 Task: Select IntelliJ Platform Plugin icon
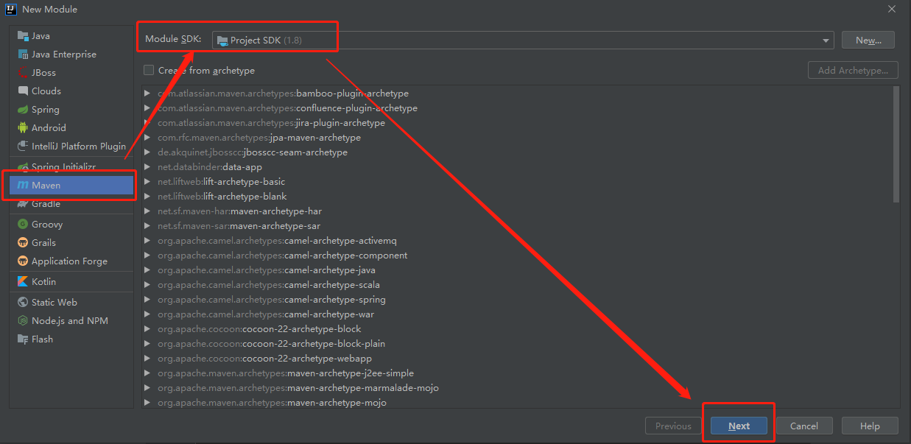pyautogui.click(x=23, y=146)
